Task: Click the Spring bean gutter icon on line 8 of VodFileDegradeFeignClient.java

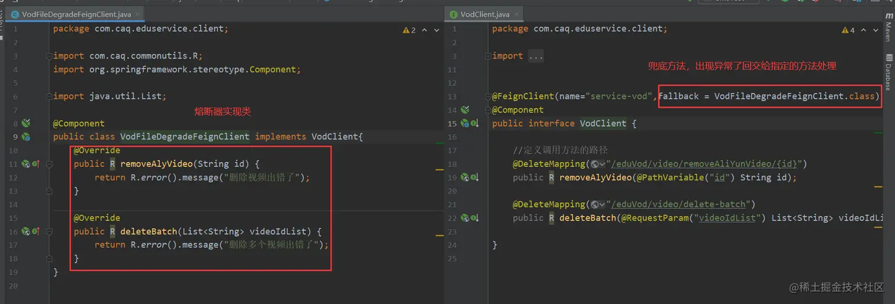Action: click(25, 123)
